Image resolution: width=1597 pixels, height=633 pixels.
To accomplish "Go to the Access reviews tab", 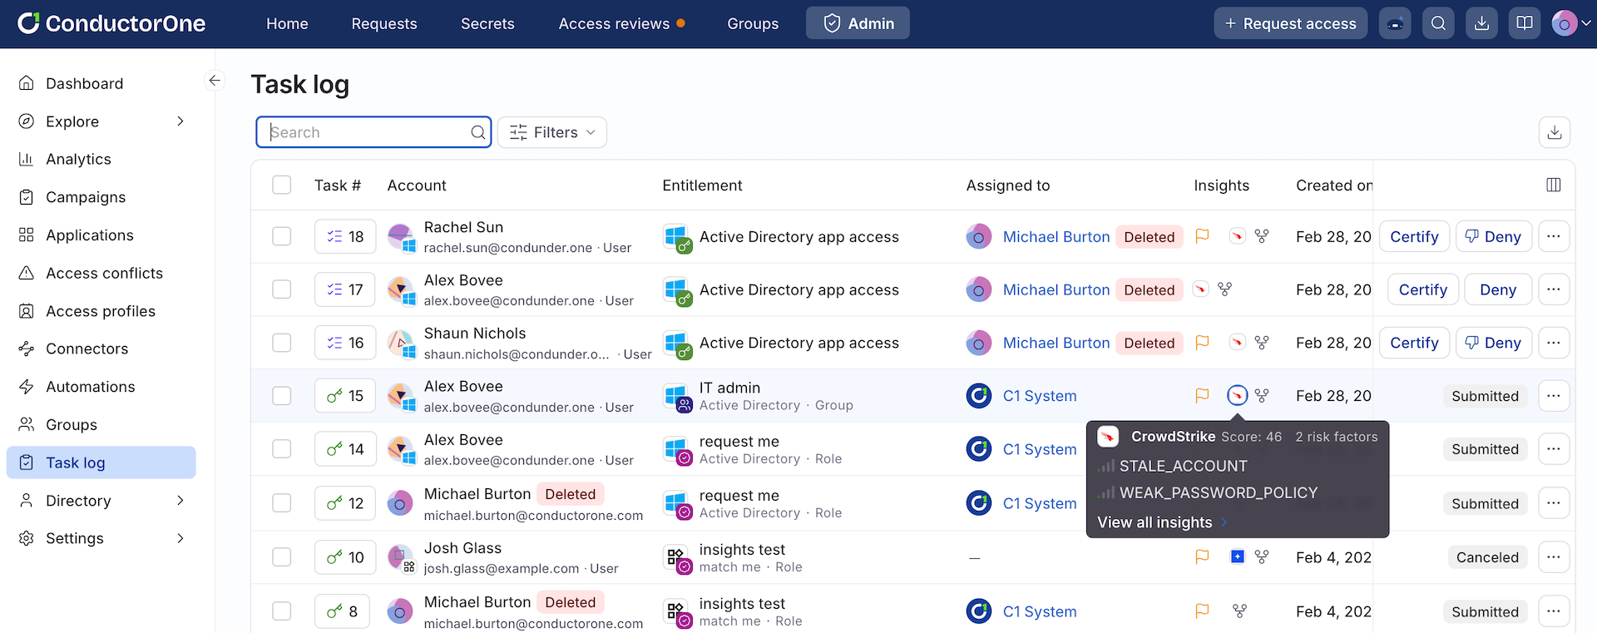I will click(614, 23).
